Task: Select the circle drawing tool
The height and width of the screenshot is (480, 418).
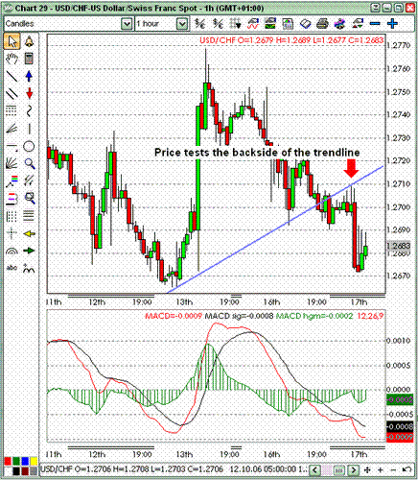Action: tap(29, 147)
